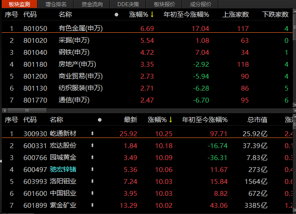Click the dot icon in sector table header
Viewport: 296px width, 214px height.
point(116,15)
